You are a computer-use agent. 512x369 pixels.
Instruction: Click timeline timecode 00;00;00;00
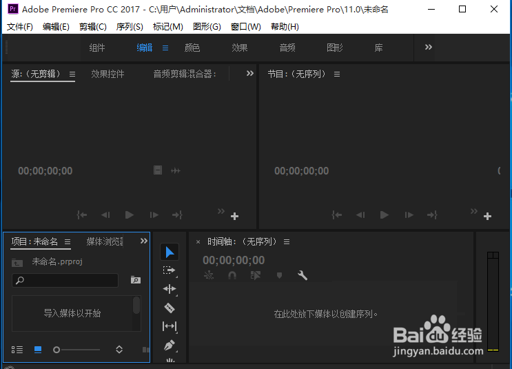pos(234,260)
